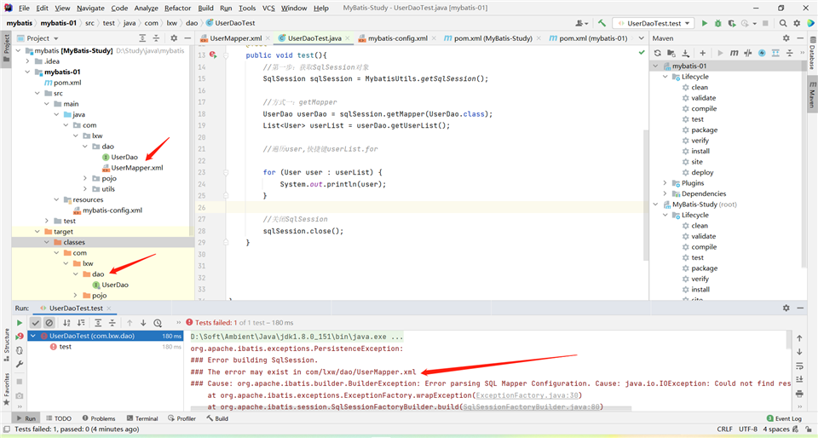818x438 pixels.
Task: Sort test results by duration
Action: point(81,323)
